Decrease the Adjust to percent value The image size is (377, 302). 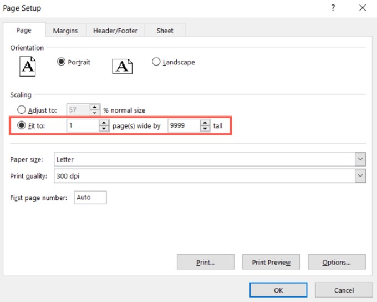click(95, 113)
